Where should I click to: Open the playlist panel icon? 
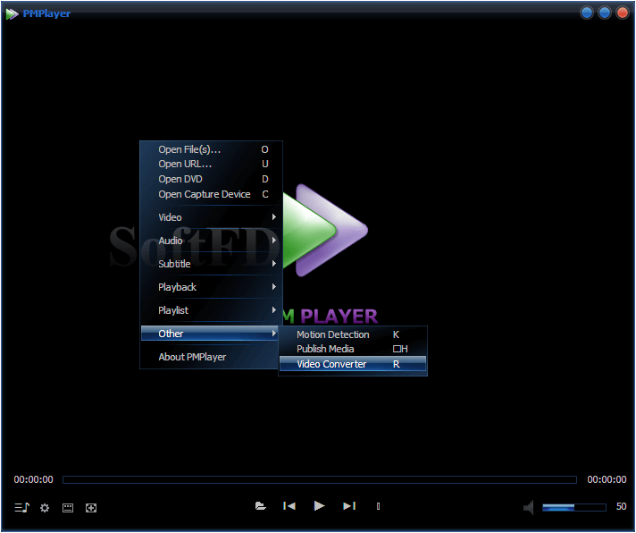pyautogui.click(x=22, y=507)
